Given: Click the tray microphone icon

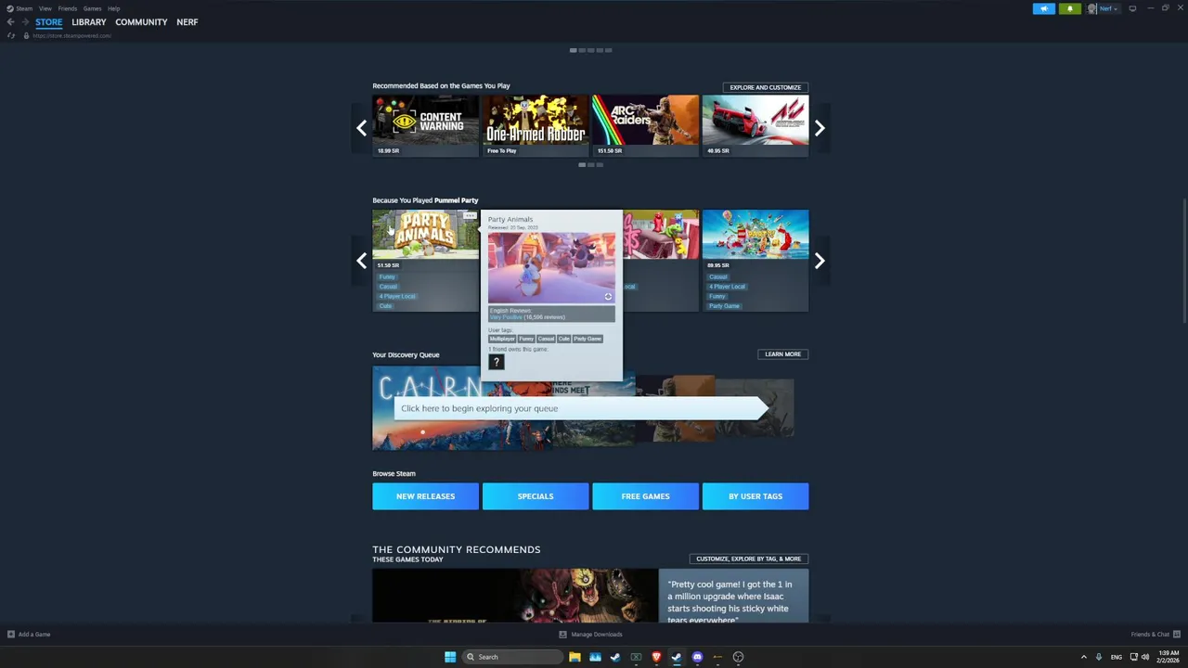Looking at the screenshot, I should [1099, 657].
